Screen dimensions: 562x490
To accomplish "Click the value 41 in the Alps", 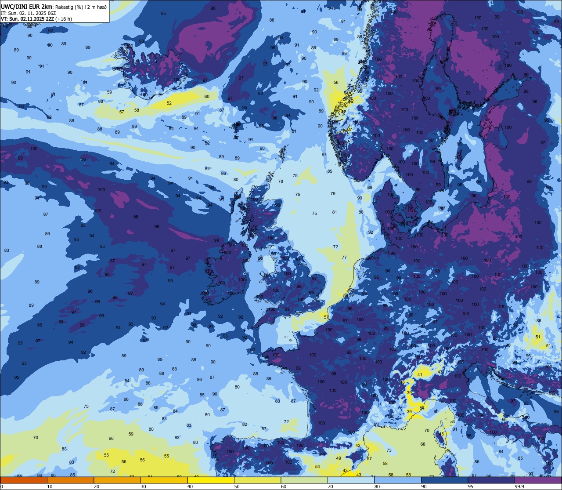I will pyautogui.click(x=420, y=375).
